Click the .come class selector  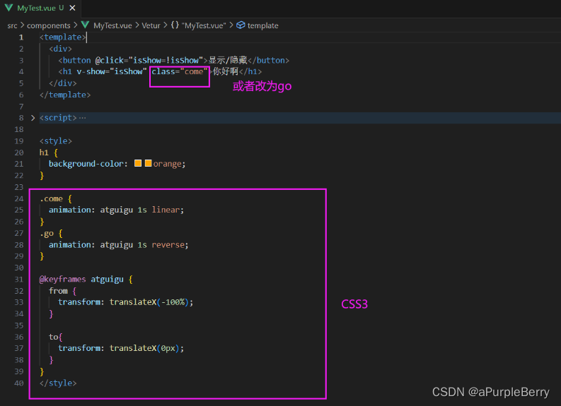[x=51, y=198]
